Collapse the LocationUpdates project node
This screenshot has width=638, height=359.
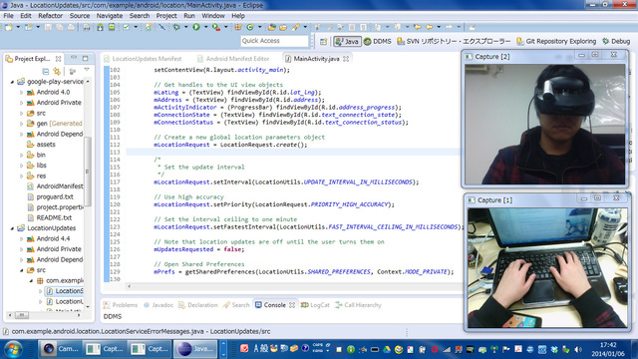pyautogui.click(x=12, y=228)
